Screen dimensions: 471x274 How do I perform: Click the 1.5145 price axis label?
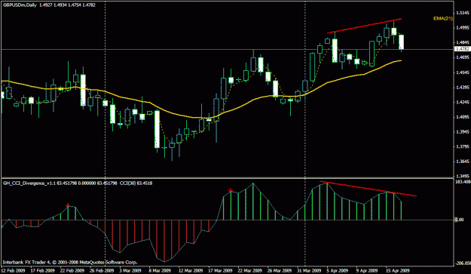[463, 13]
